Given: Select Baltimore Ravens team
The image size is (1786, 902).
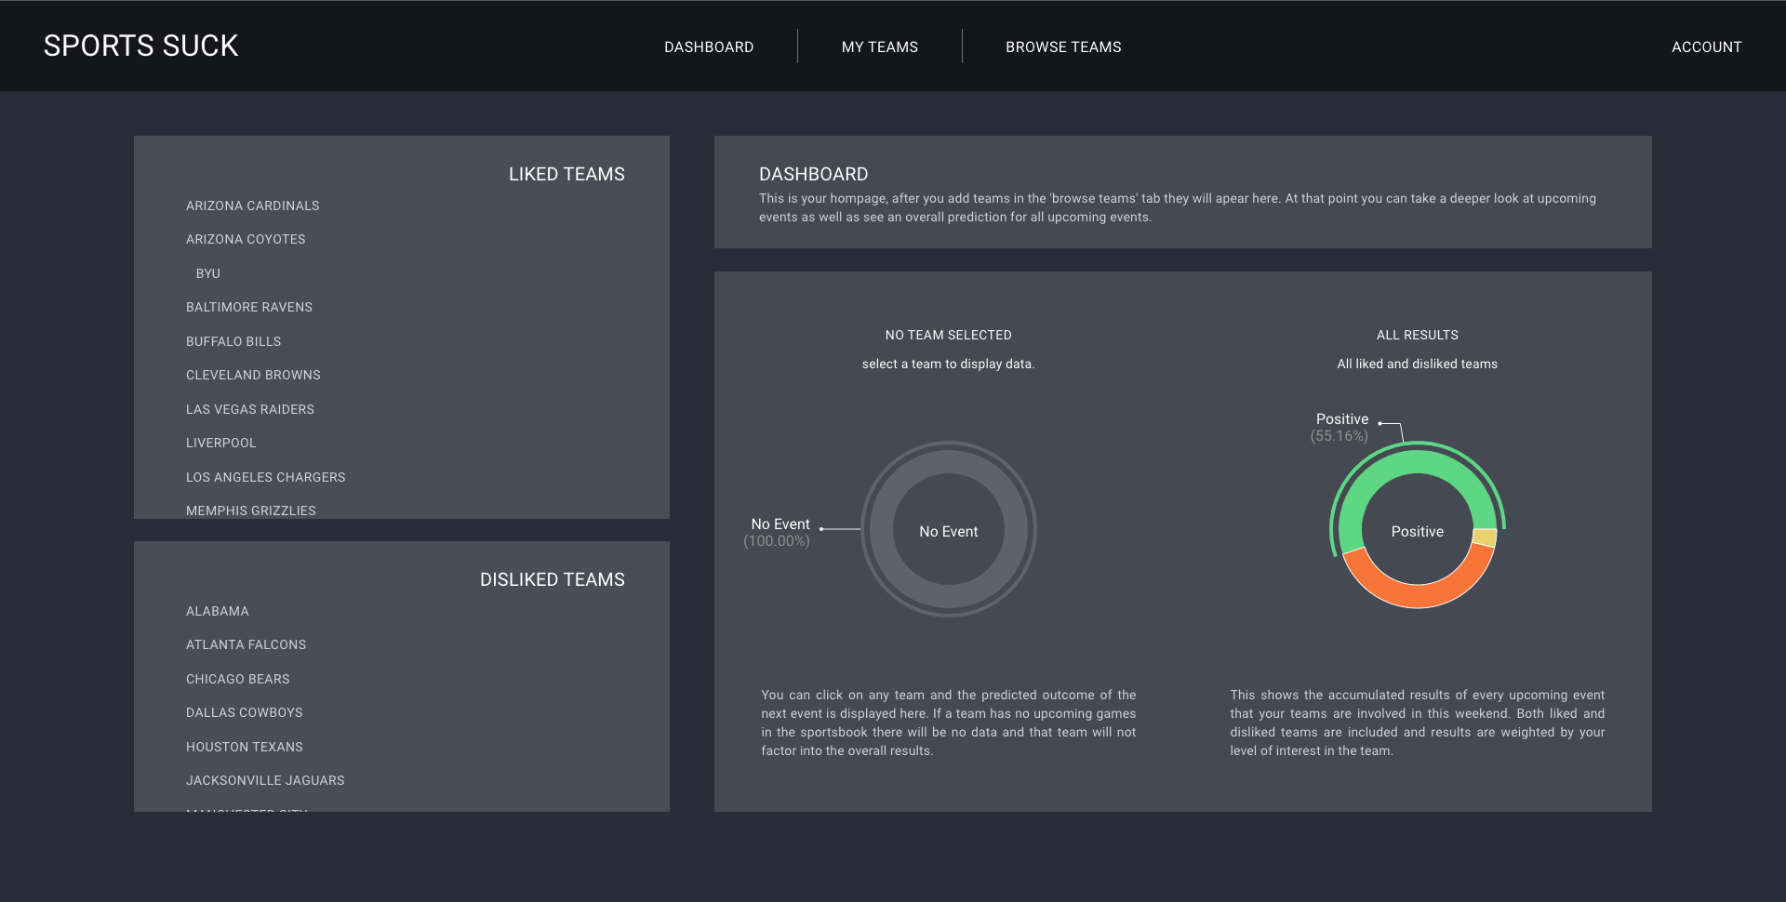Looking at the screenshot, I should point(249,307).
